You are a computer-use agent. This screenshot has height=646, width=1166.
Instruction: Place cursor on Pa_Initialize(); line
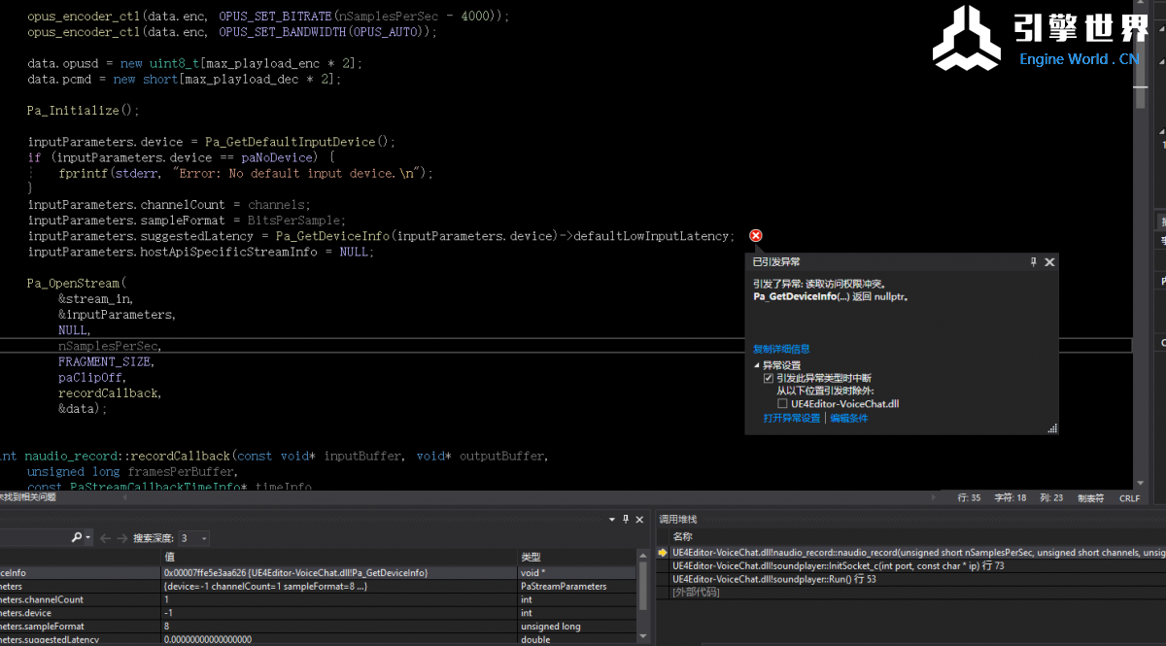click(x=84, y=111)
